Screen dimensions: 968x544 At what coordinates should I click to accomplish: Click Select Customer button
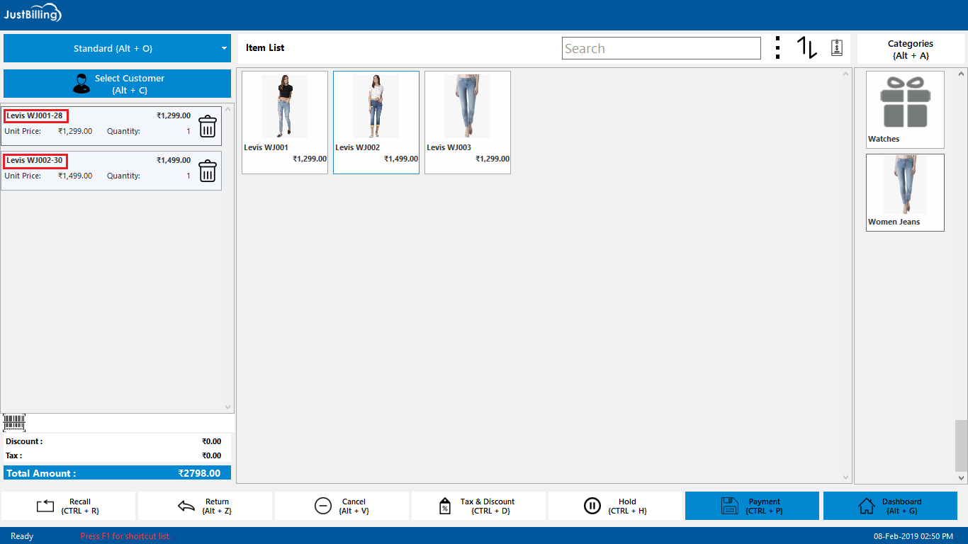pos(117,84)
